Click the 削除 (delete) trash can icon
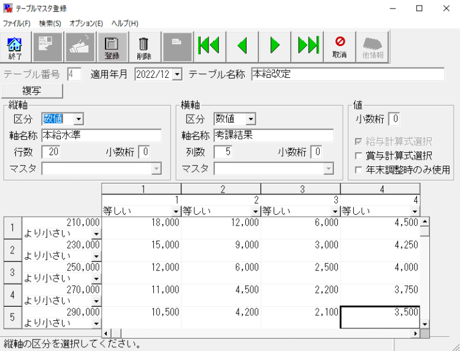This screenshot has width=460, height=351. pyautogui.click(x=144, y=47)
